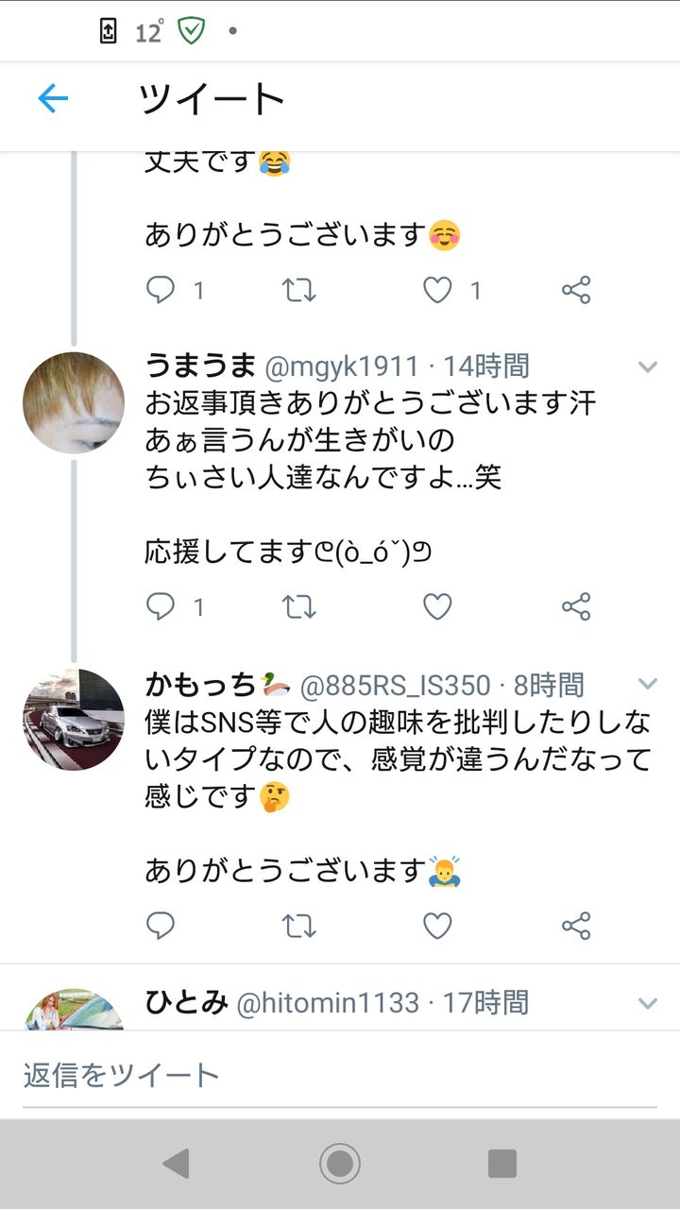Reply to うまうま's tweet
The image size is (680, 1209).
(x=161, y=606)
